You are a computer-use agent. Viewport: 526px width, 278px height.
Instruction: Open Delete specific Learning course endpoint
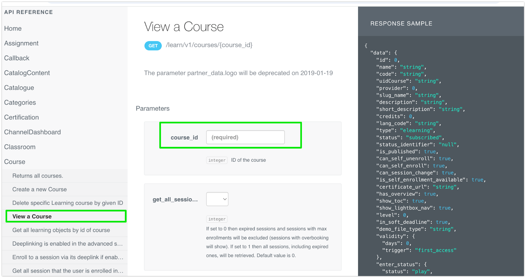pos(68,203)
